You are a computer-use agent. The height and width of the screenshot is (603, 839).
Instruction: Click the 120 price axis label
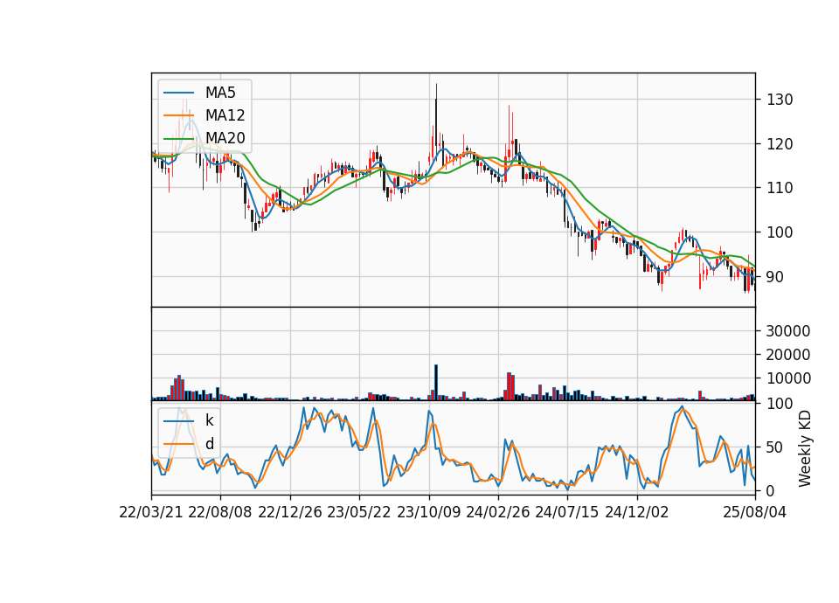coord(780,144)
